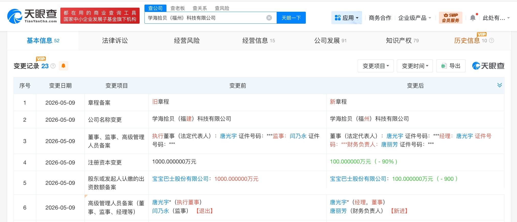Click the 天眼一下 search button
The image size is (517, 222).
pos(291,18)
